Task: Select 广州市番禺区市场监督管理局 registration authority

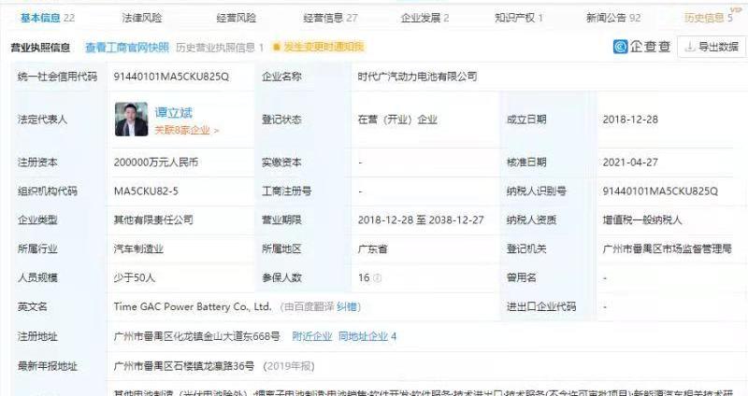Action: [667, 248]
